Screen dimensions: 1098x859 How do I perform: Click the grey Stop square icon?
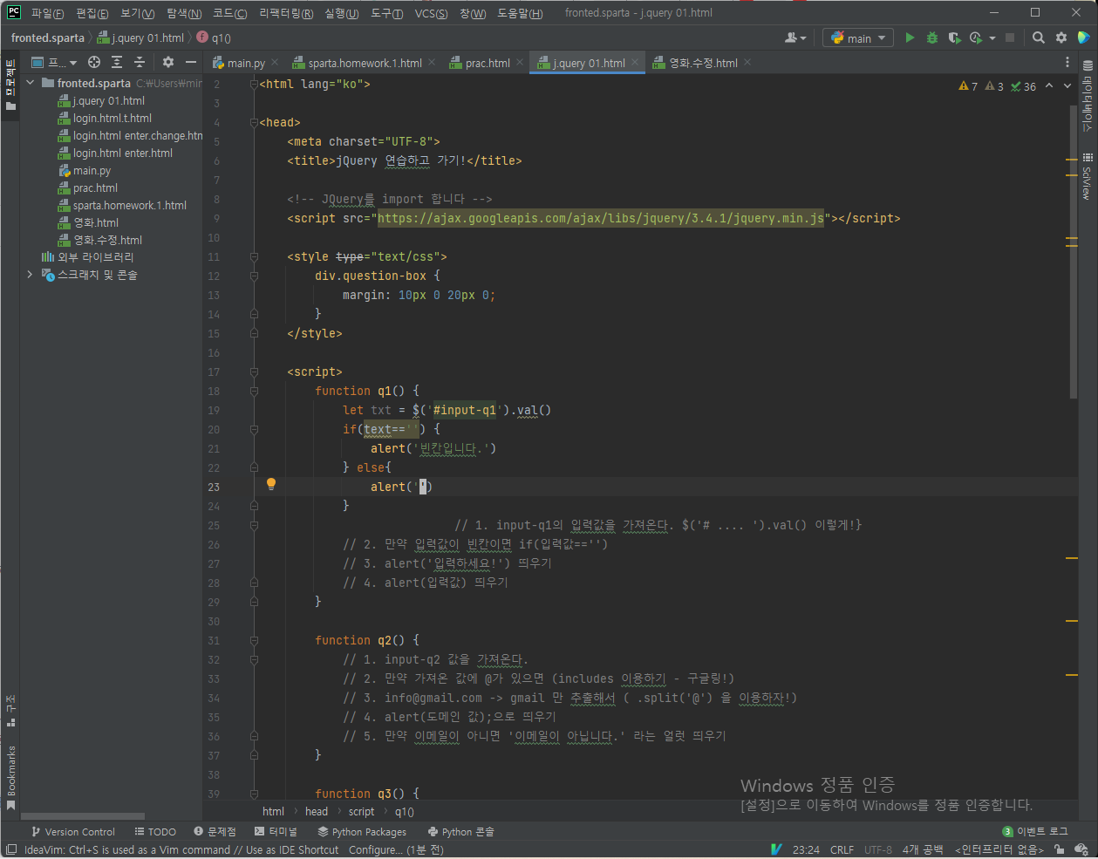1010,37
